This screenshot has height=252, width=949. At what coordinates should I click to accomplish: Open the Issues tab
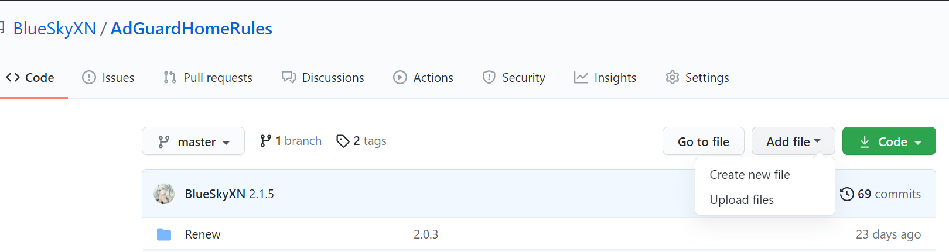(x=108, y=78)
